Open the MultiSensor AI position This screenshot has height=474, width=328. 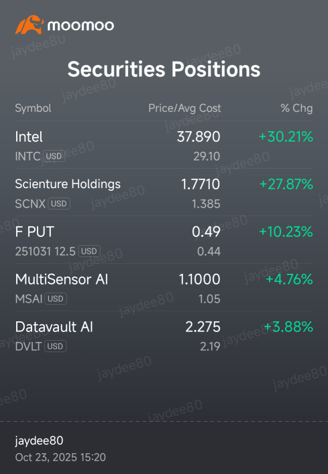click(164, 287)
